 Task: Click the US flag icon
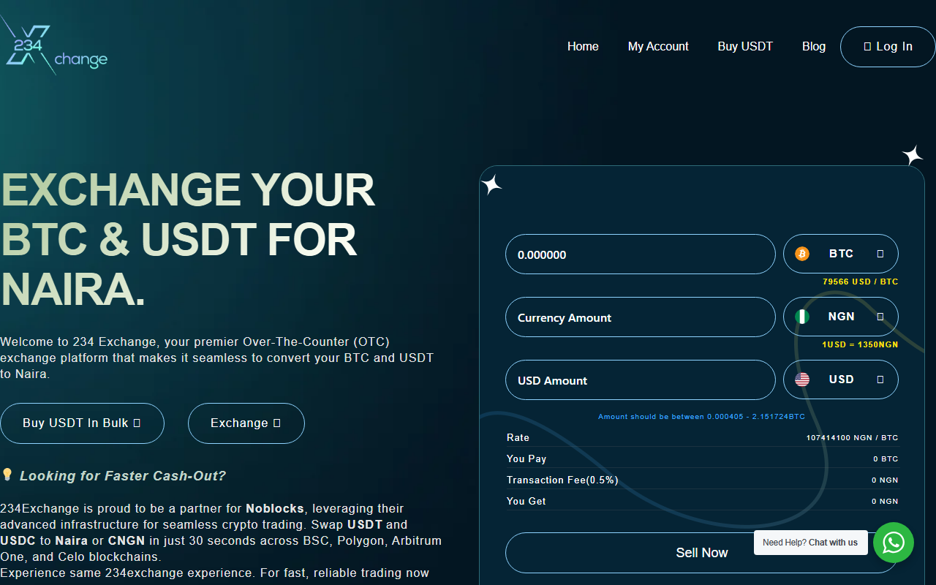[x=802, y=380]
